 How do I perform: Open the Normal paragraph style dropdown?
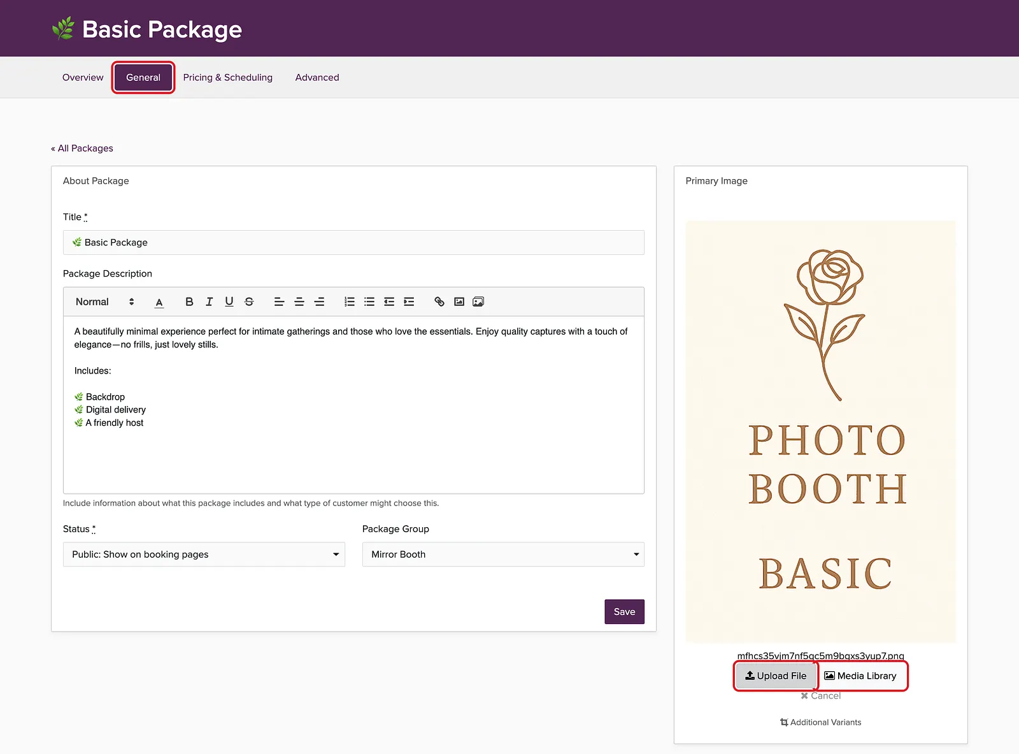(x=104, y=301)
